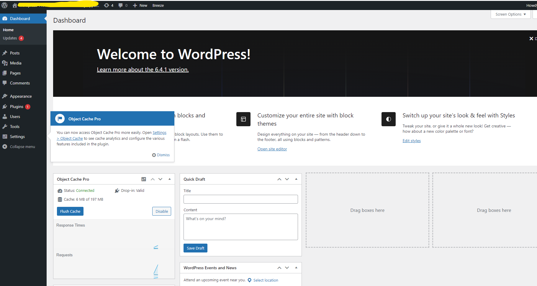This screenshot has height=286, width=537.
Task: Click the Tools wrench icon in the sidebar
Action: (5, 127)
